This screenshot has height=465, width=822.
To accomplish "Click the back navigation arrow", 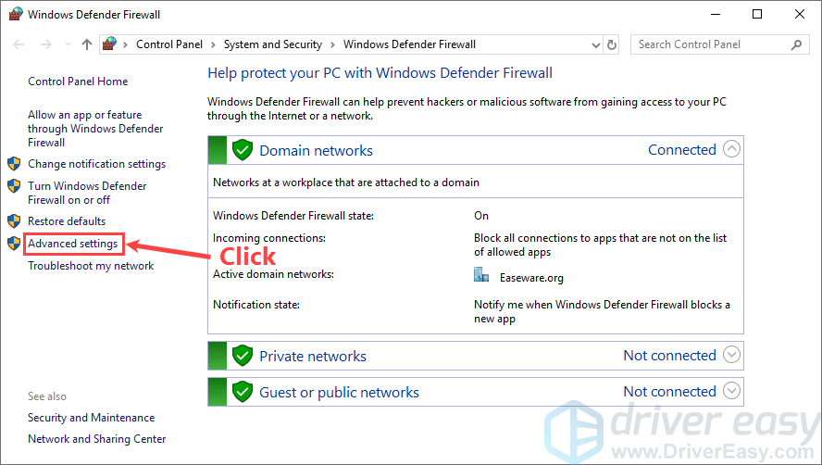I will [x=19, y=44].
